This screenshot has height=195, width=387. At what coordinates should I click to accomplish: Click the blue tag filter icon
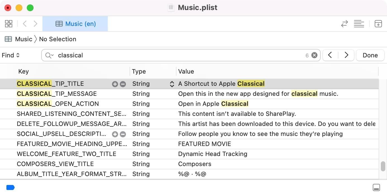coord(10,187)
